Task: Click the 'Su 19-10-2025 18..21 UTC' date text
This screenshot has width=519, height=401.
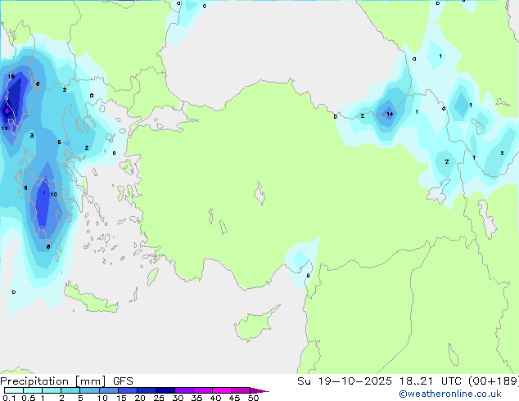Action: click(379, 381)
